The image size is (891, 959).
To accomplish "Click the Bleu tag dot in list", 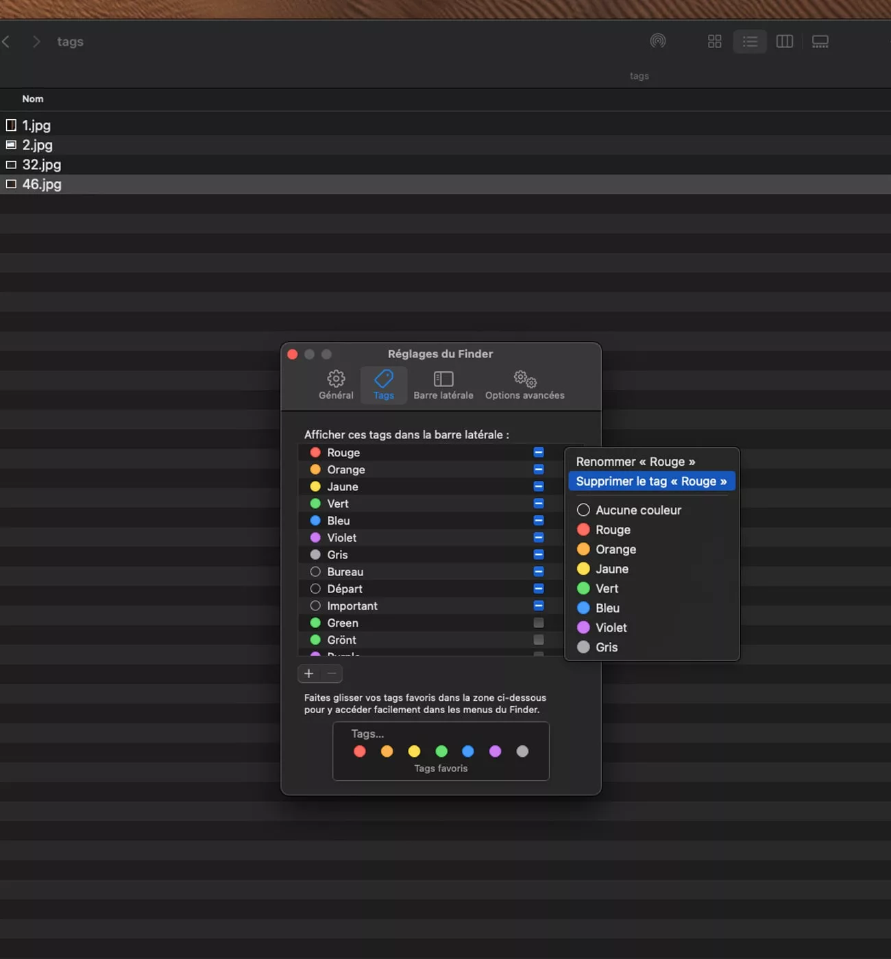I will click(x=315, y=521).
